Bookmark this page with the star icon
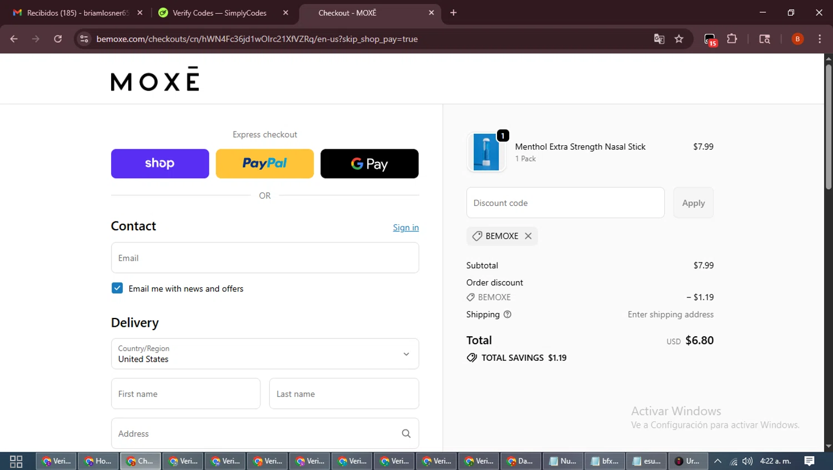Screen dimensions: 833x470 tap(679, 39)
